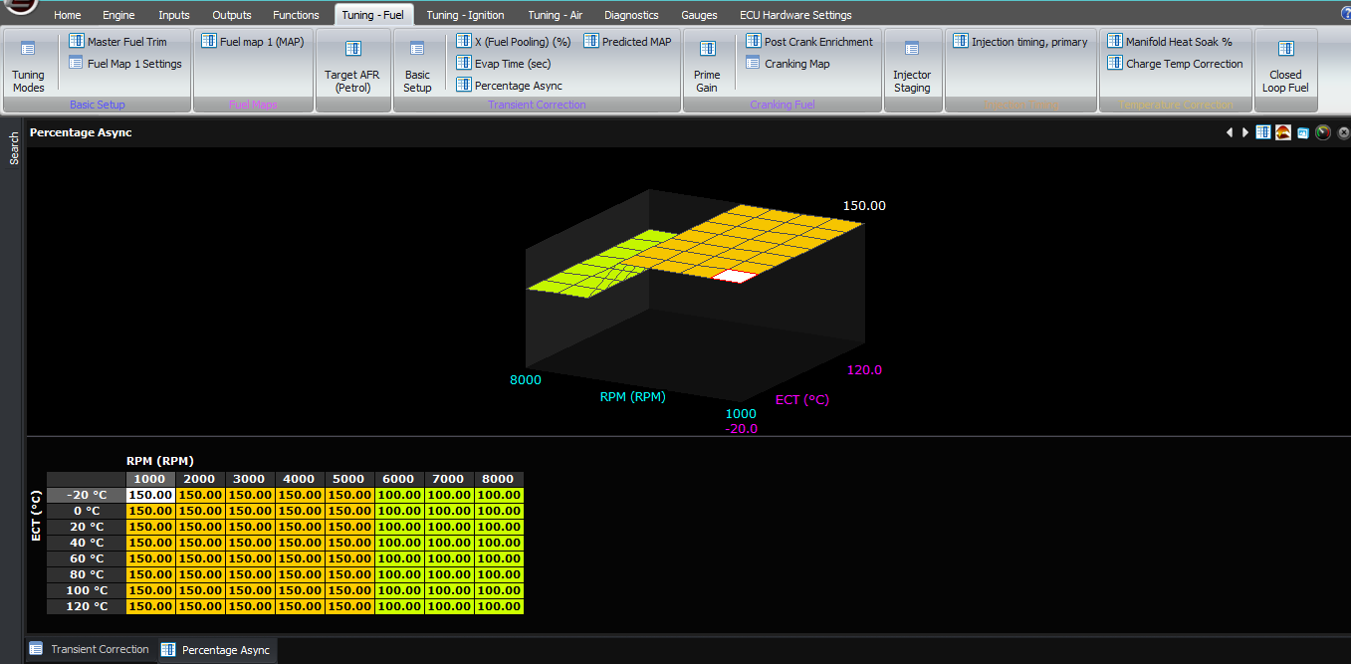
Task: Select the cell at 40 °C, 3000 RPM
Action: tap(250, 543)
